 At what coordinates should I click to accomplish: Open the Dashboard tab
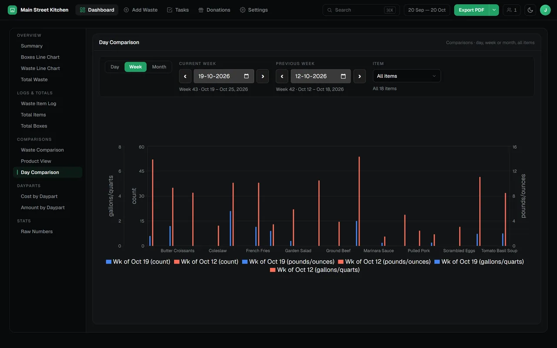tap(97, 10)
